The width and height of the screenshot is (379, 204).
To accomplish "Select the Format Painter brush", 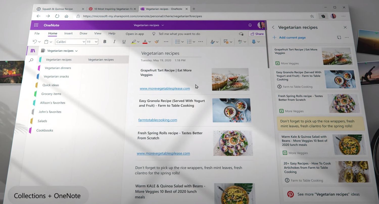I will coord(157,42).
